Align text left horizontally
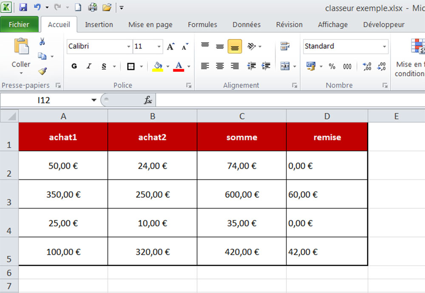This screenshot has height=293, width=425. pos(205,66)
